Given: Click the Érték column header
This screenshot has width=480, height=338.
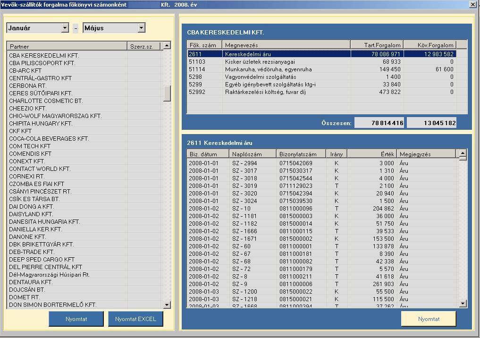Looking at the screenshot, I should click(x=372, y=154).
